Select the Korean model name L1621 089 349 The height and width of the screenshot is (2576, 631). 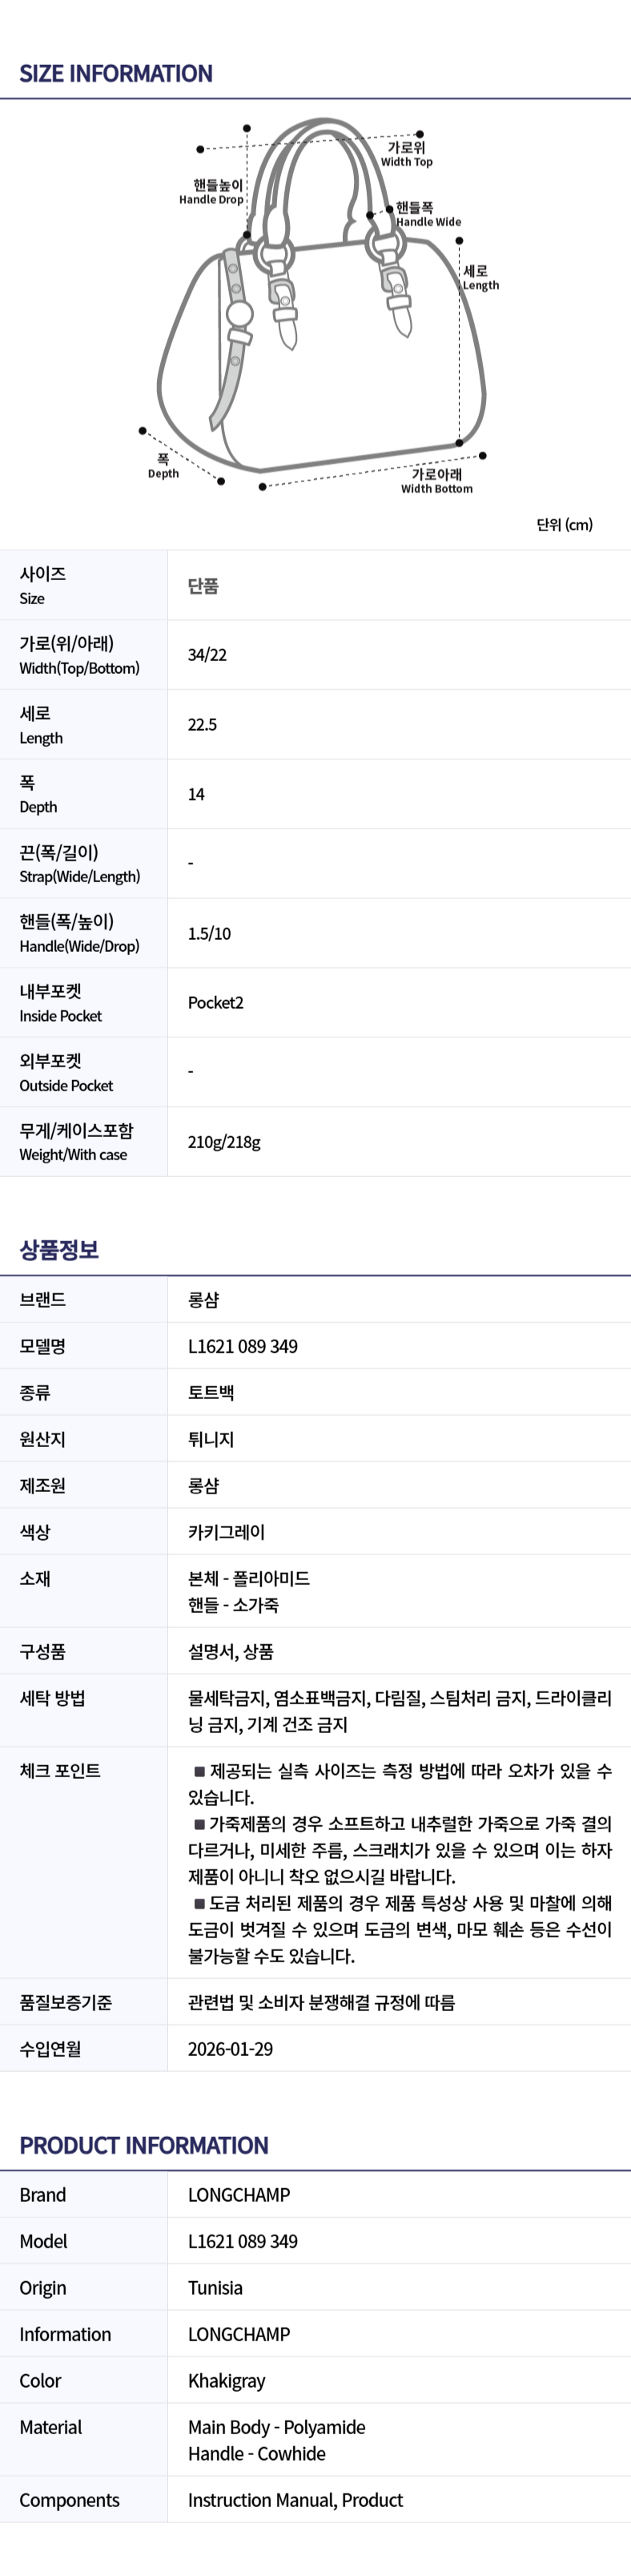coord(242,1346)
